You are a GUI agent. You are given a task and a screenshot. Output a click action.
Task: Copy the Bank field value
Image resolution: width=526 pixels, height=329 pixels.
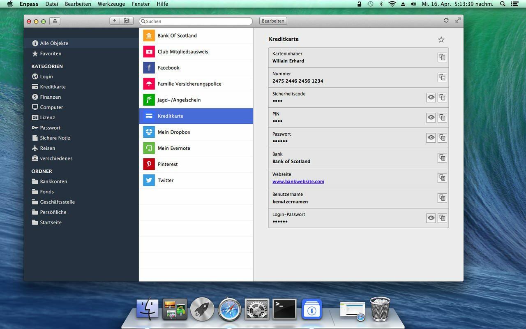(442, 158)
